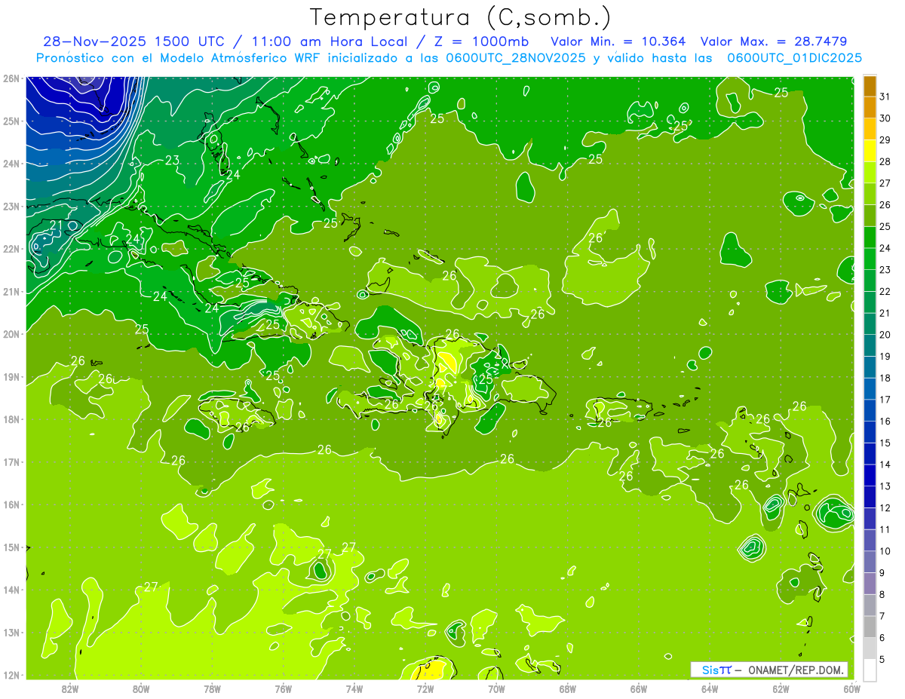905x699 pixels.
Task: Select the pressure level "Z = 1000mb"
Action: coord(483,41)
